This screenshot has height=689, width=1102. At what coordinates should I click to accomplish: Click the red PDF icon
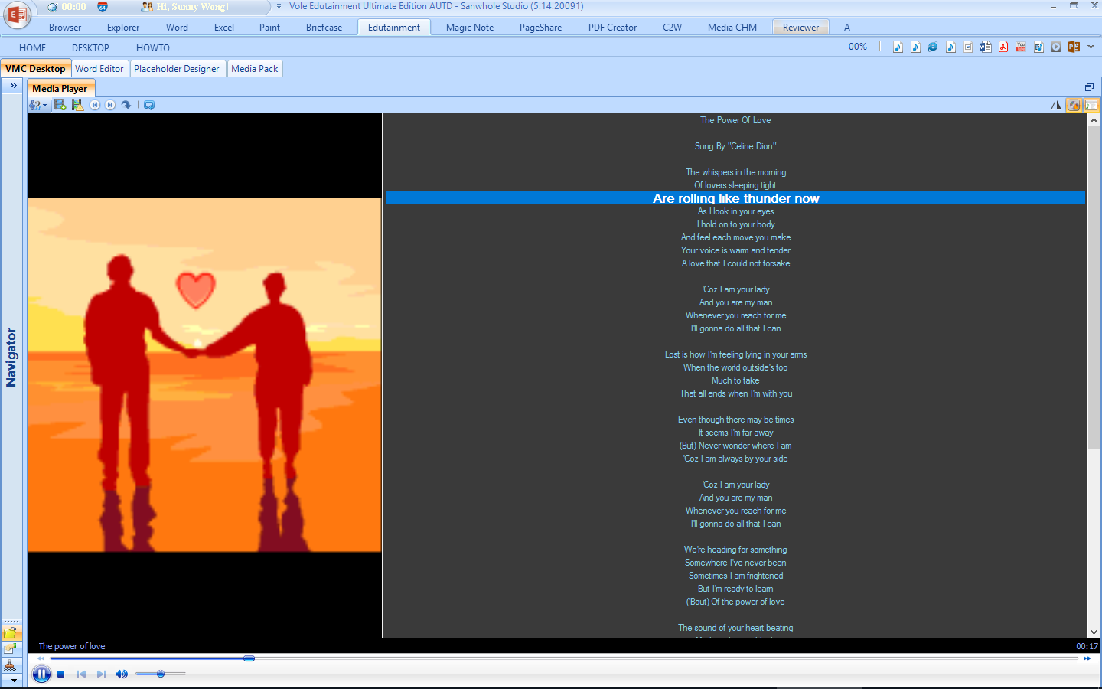pyautogui.click(x=1003, y=47)
